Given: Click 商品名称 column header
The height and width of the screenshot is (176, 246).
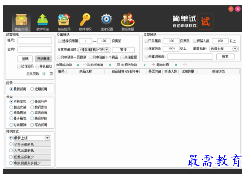Looking at the screenshot, I should pyautogui.click(x=86, y=72).
